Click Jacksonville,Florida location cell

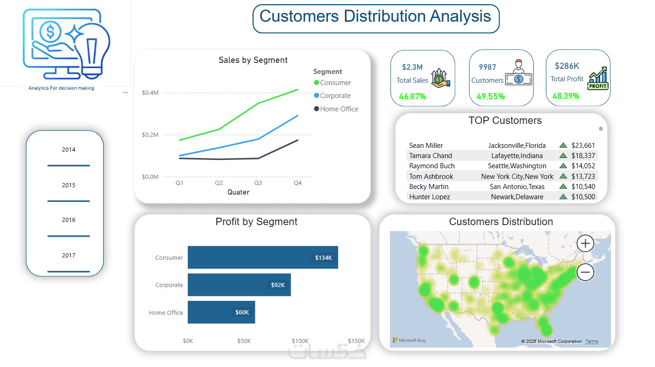pos(517,146)
